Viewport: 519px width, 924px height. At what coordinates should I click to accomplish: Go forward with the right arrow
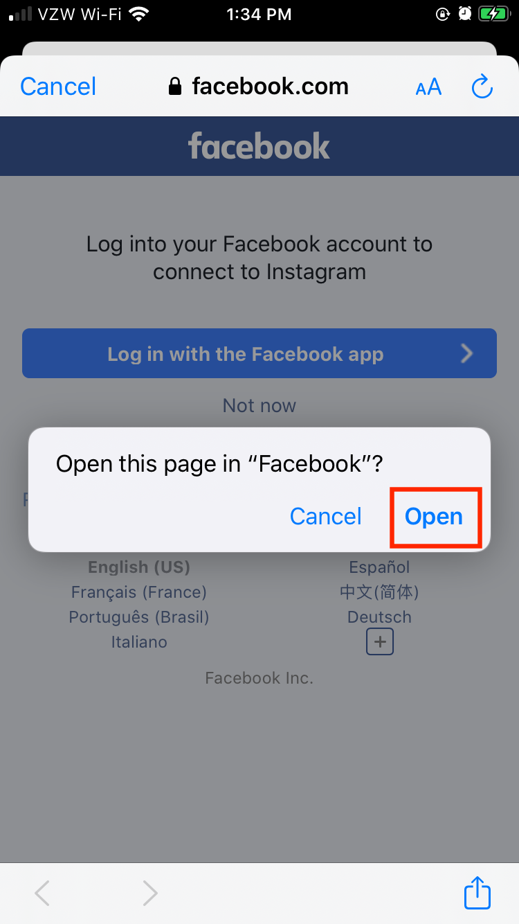149,894
